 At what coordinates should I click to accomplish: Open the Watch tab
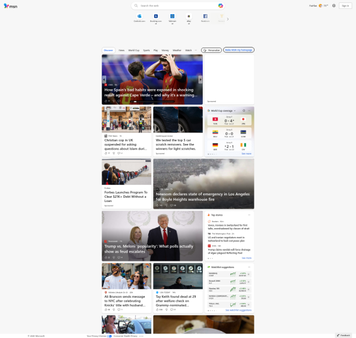[x=188, y=50]
